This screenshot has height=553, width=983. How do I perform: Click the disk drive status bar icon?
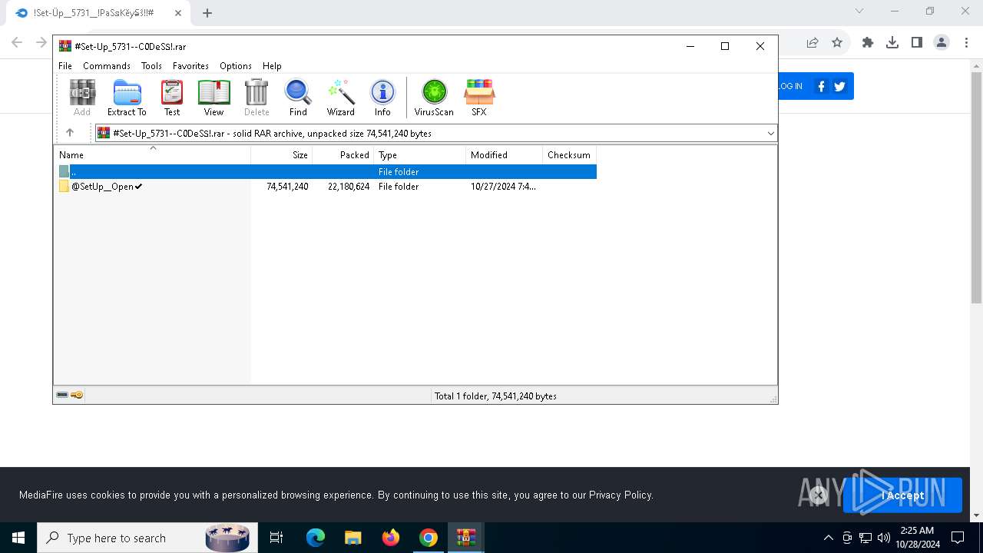coord(62,395)
